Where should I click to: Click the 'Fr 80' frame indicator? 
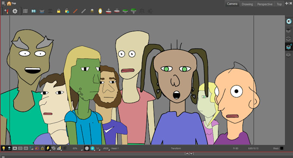tap(236, 148)
